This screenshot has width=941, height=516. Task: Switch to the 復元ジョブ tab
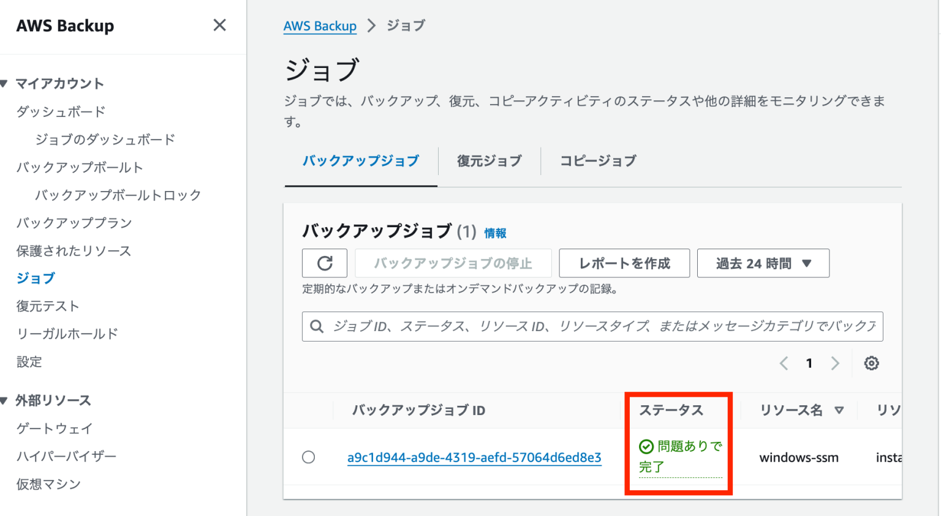click(488, 160)
